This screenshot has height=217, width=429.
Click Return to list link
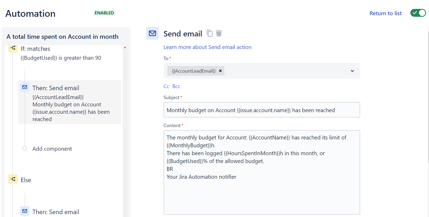tap(385, 13)
